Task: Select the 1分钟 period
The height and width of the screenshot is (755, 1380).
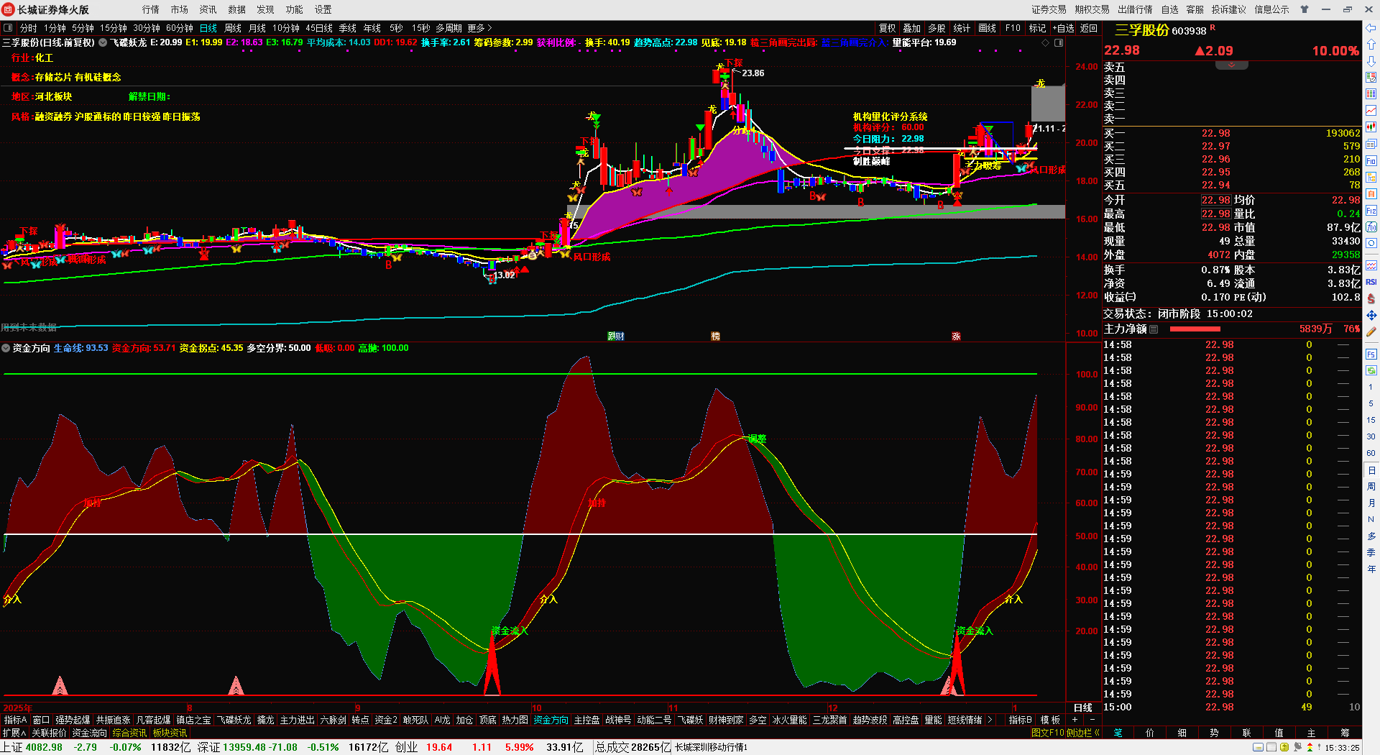Action: click(55, 28)
